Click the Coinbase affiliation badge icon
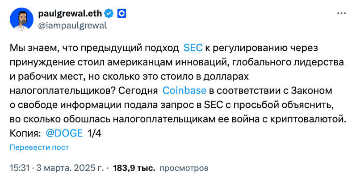356x178 pixels. tap(121, 14)
